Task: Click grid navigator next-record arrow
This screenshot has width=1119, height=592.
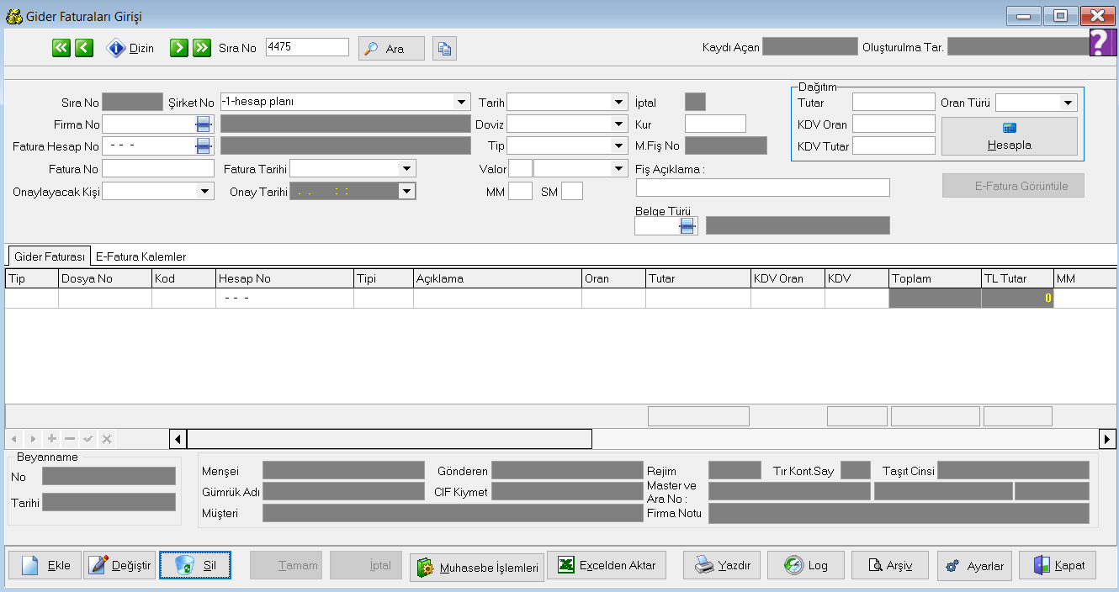Action: click(x=33, y=439)
